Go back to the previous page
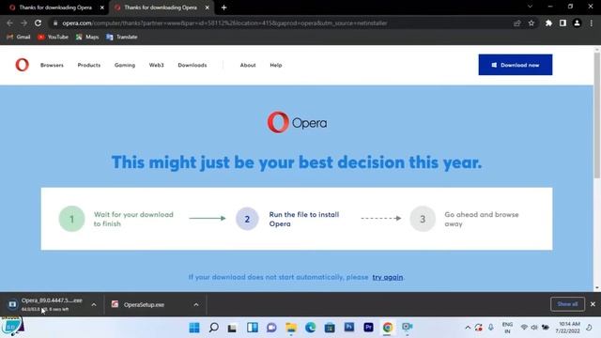Screen dimensions: 601x338 point(9,23)
